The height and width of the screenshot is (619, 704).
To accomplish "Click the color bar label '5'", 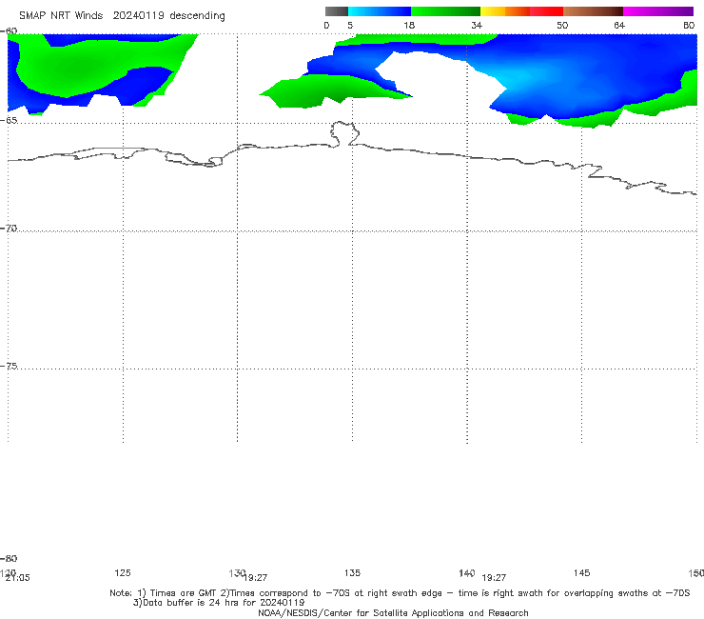I will [x=350, y=25].
